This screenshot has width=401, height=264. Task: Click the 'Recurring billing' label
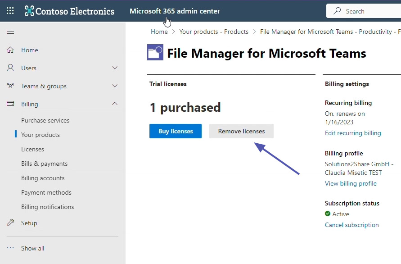point(348,103)
